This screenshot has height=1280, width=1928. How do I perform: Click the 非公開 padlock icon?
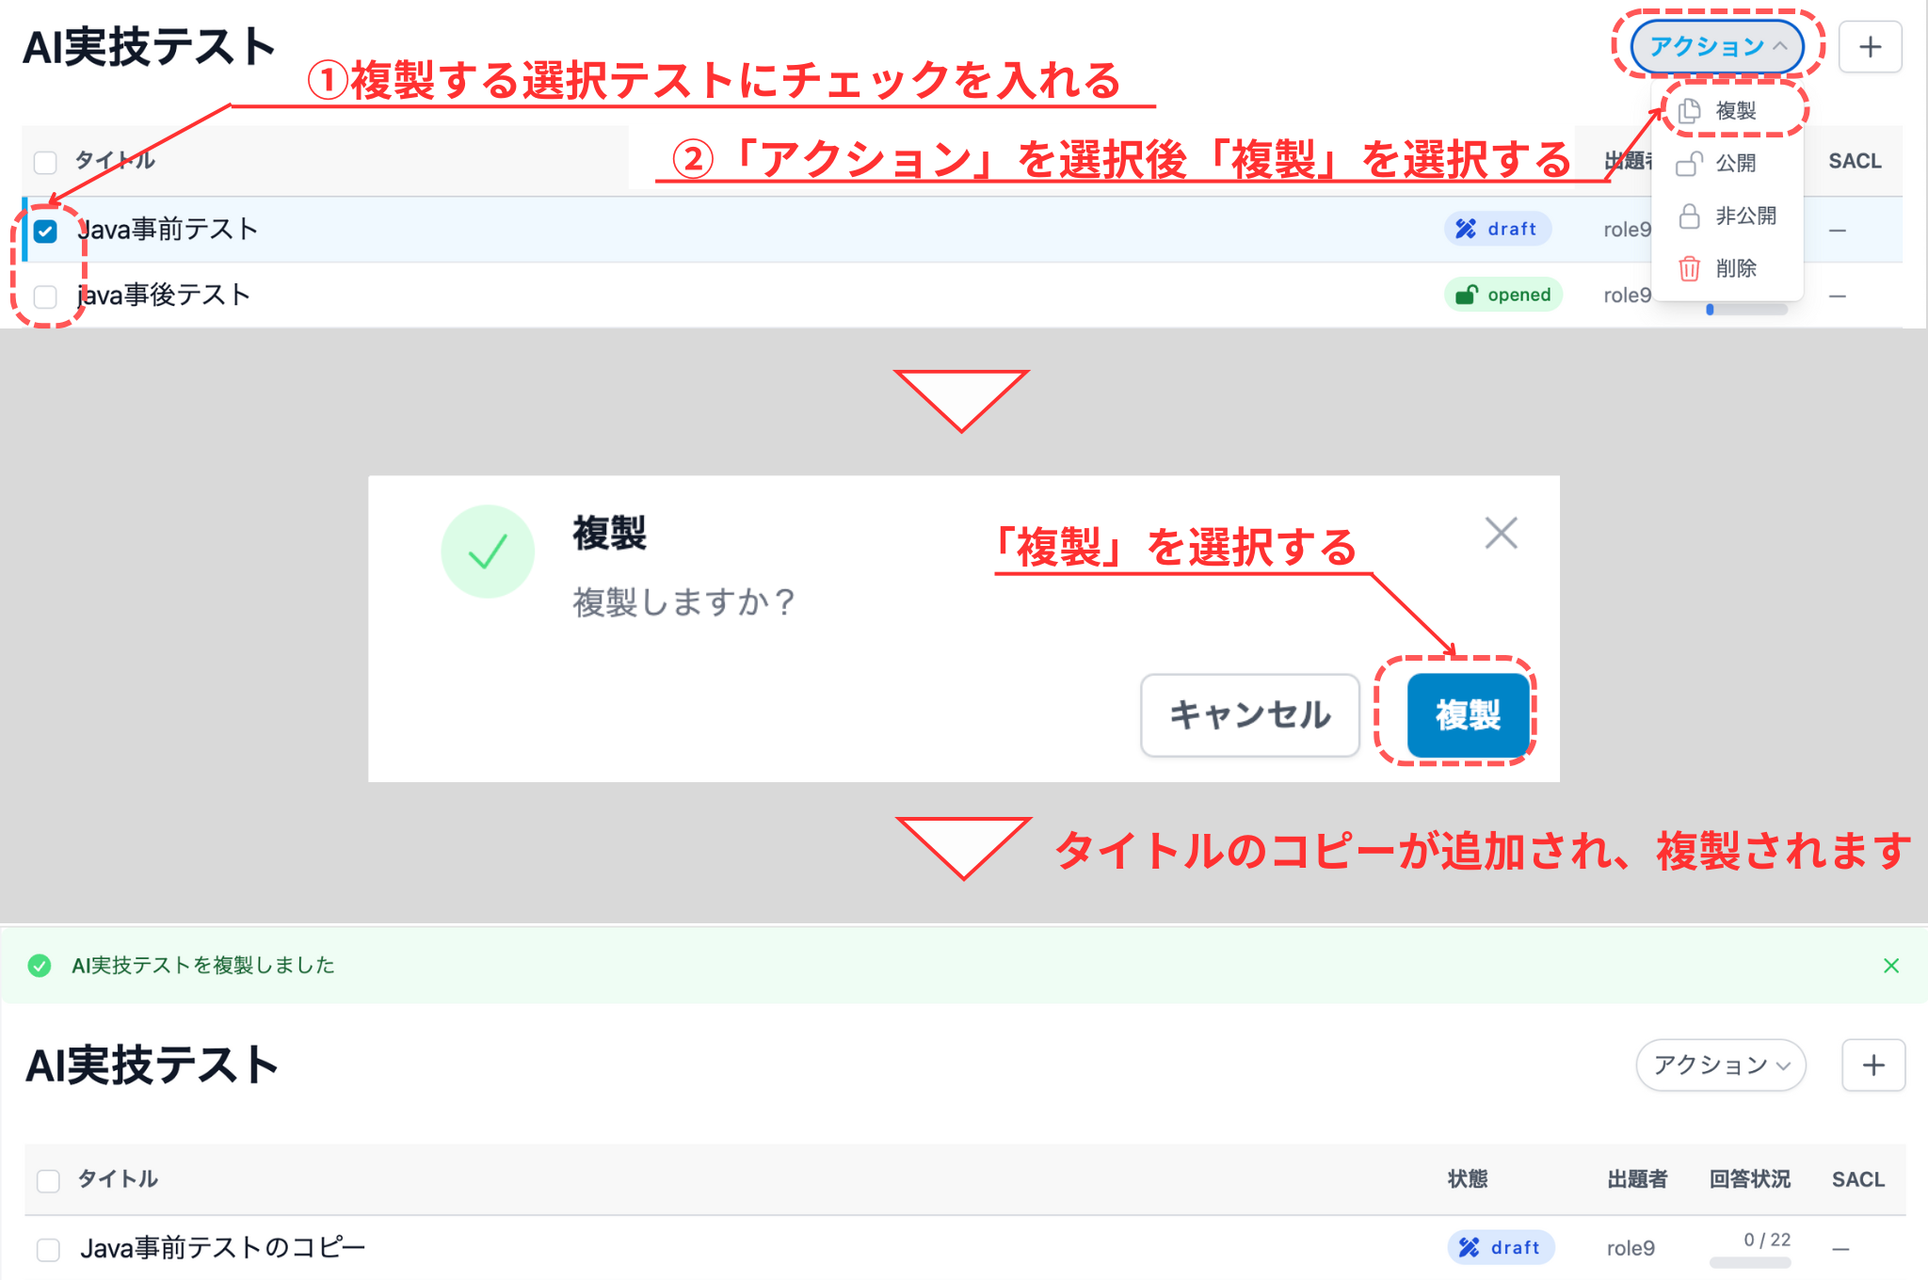tap(1690, 216)
